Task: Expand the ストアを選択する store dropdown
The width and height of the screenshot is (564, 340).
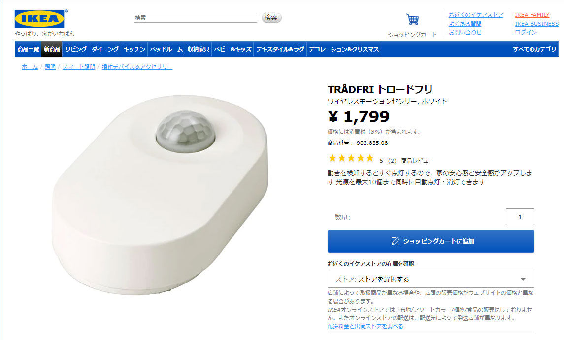Action: [x=431, y=279]
